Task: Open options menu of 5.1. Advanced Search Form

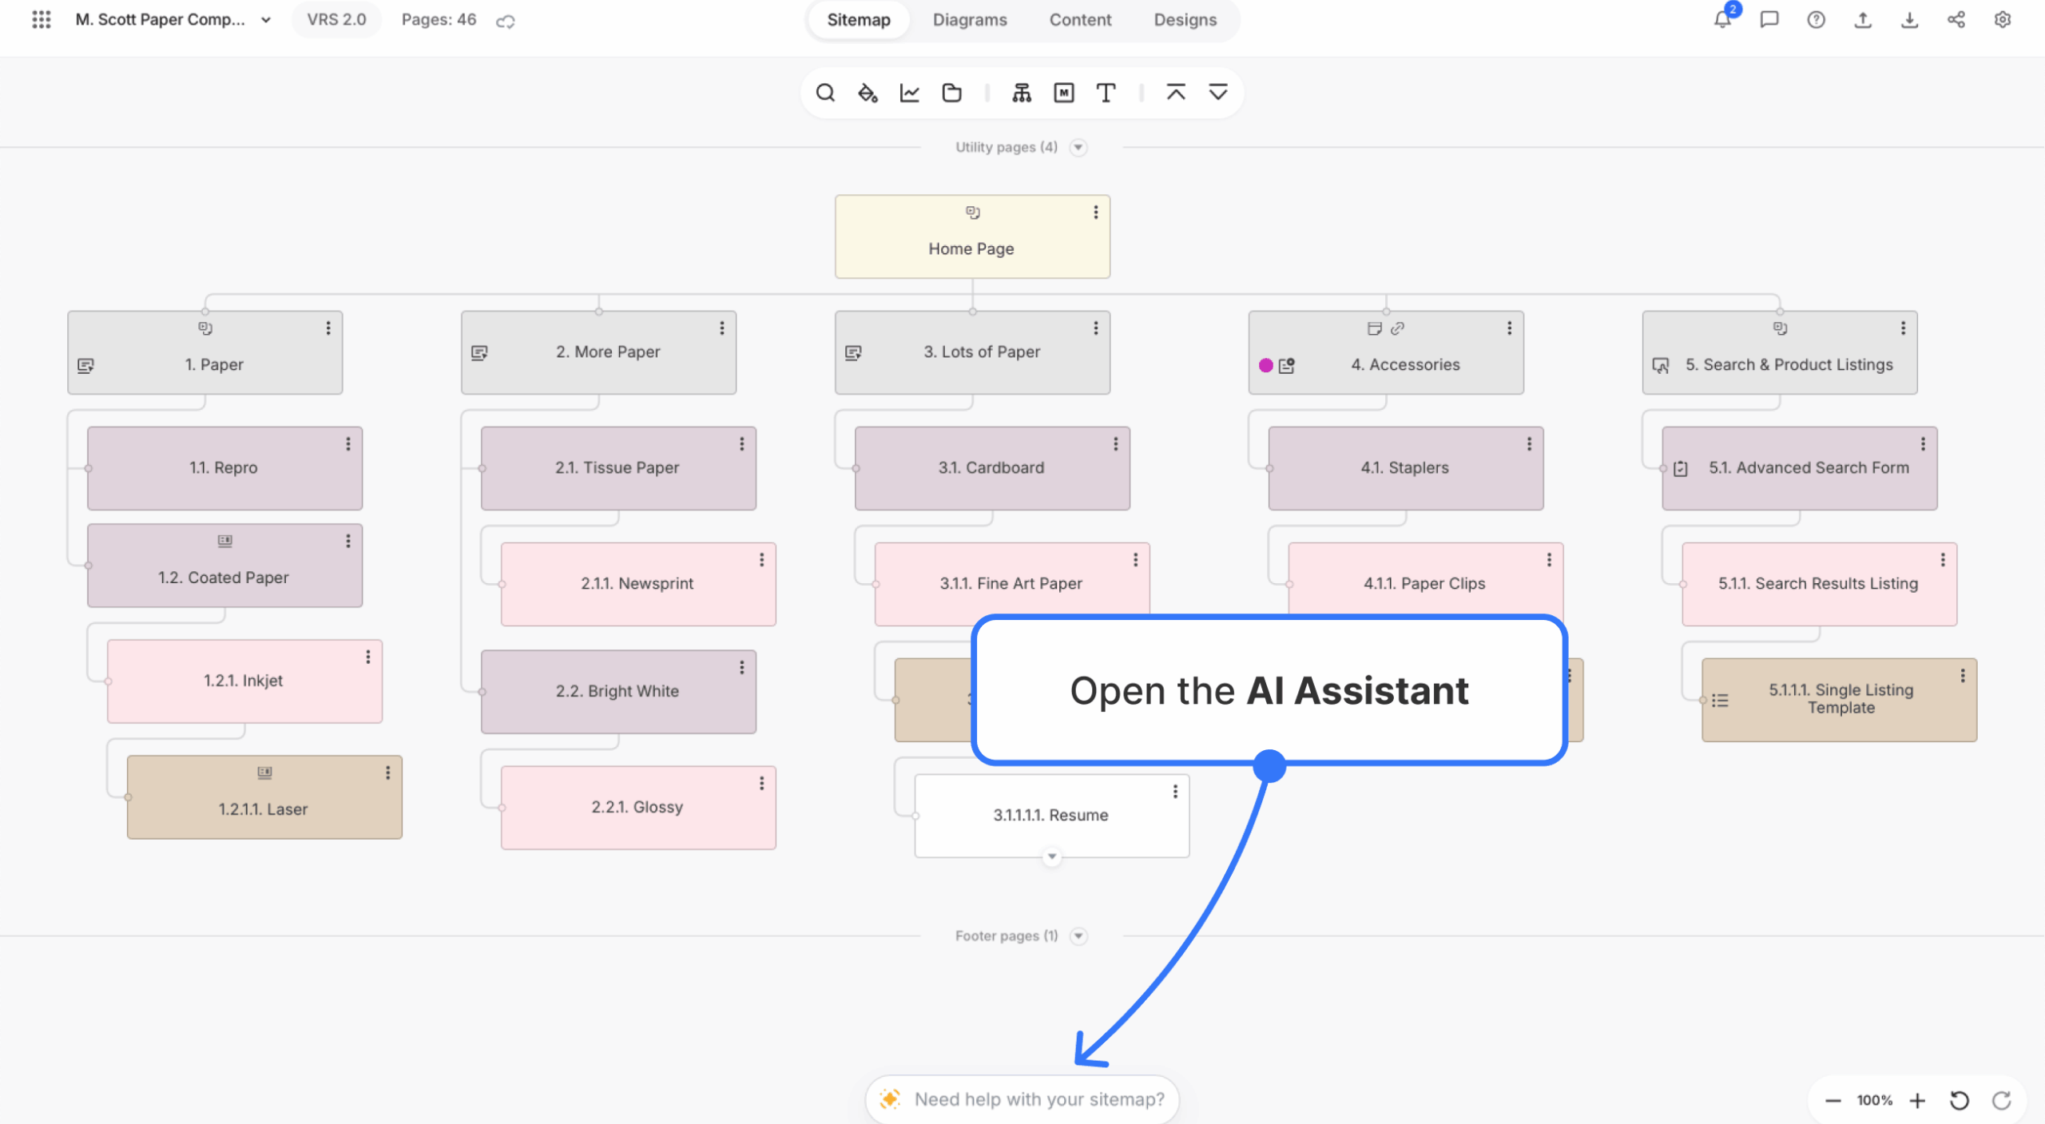Action: (1924, 444)
